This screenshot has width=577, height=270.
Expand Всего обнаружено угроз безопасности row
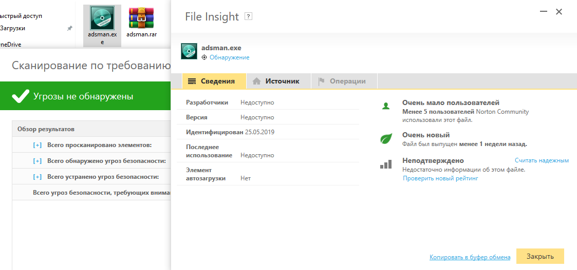coord(37,161)
